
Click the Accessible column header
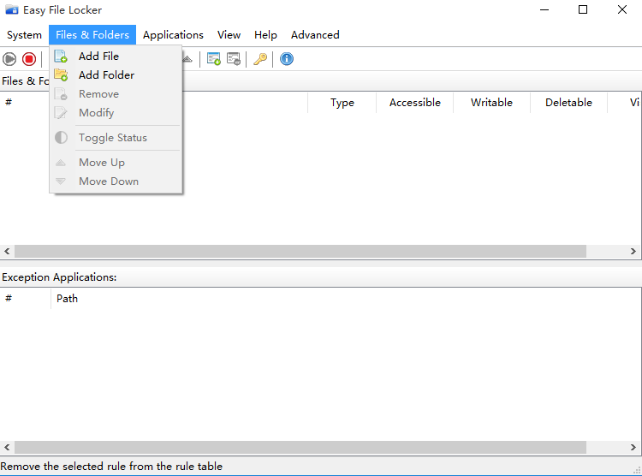click(414, 103)
